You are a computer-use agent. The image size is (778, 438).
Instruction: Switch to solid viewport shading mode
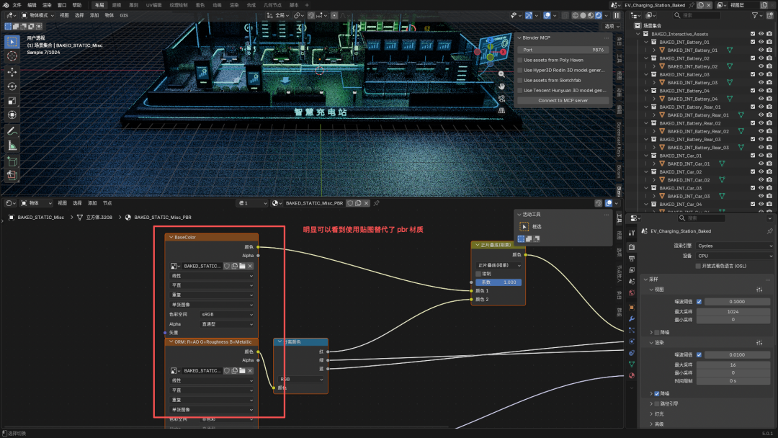(x=583, y=15)
